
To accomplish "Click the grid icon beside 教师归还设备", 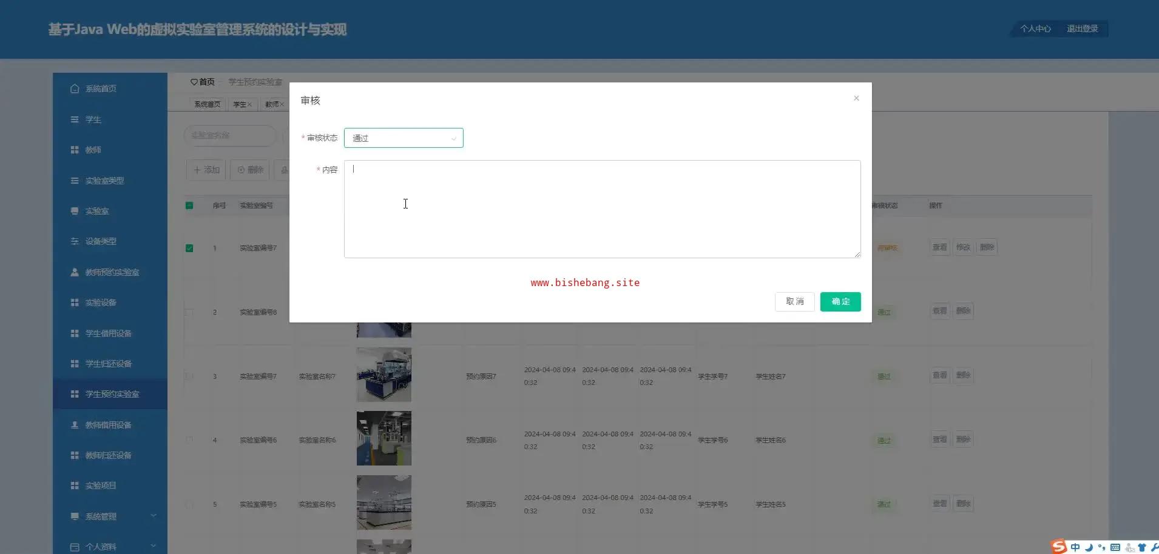I will click(x=75, y=455).
